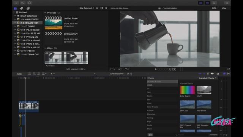Show the Libraries sidebar icon

click(x=15, y=8)
